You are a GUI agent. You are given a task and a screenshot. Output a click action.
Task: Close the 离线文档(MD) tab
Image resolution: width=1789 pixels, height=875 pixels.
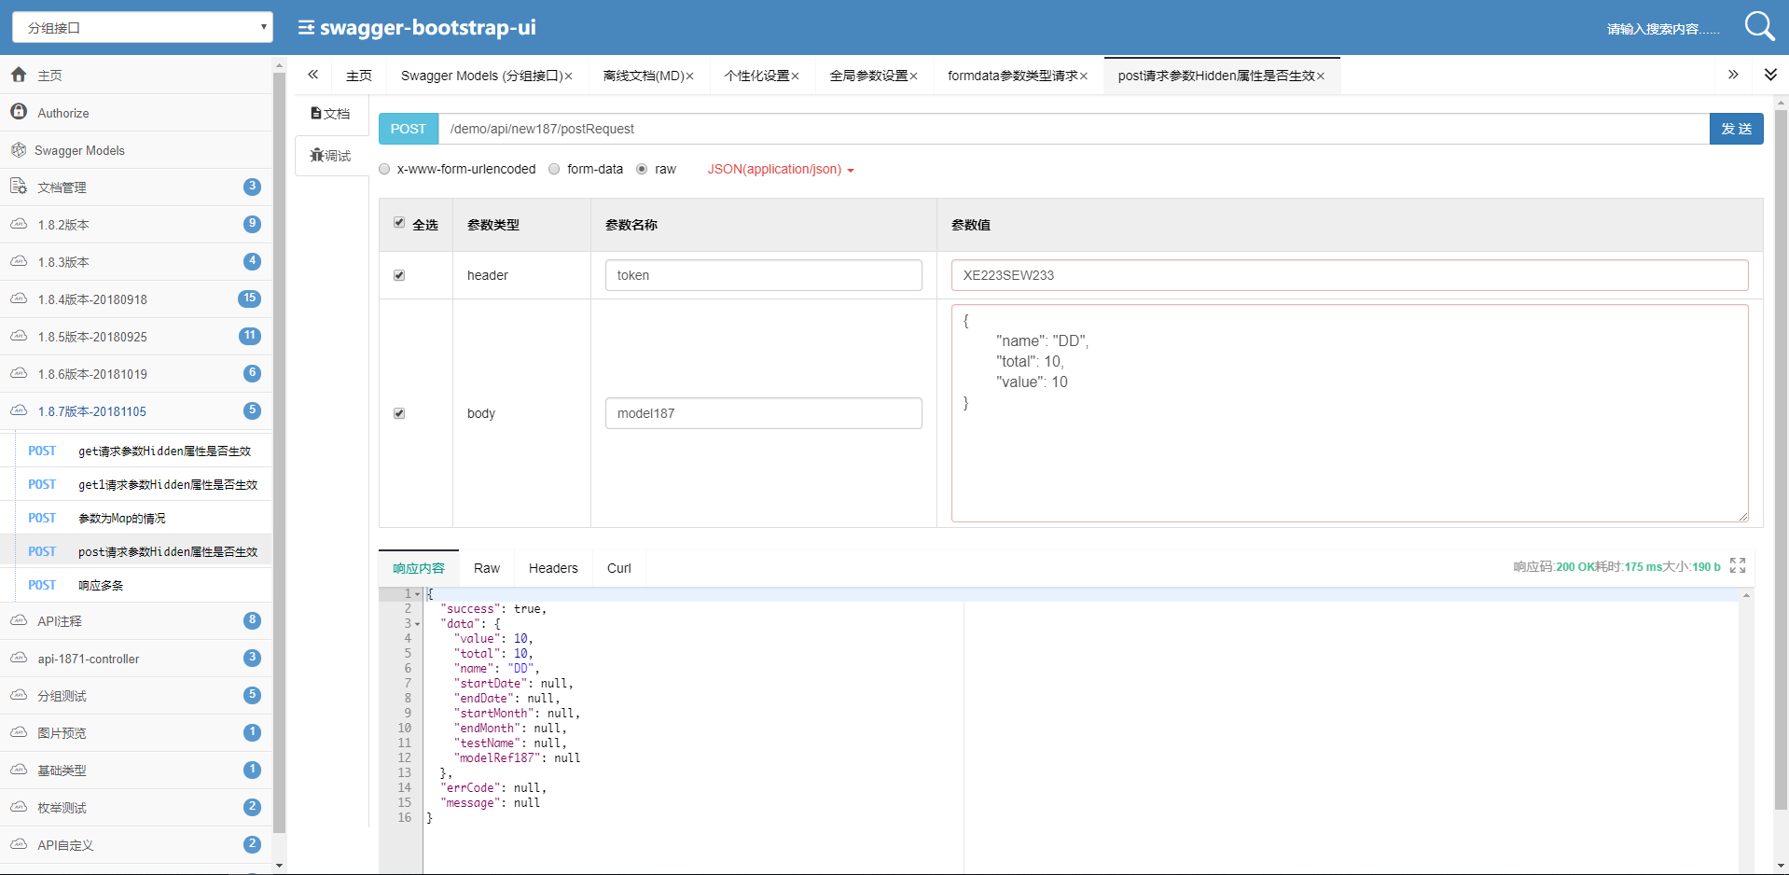(690, 76)
